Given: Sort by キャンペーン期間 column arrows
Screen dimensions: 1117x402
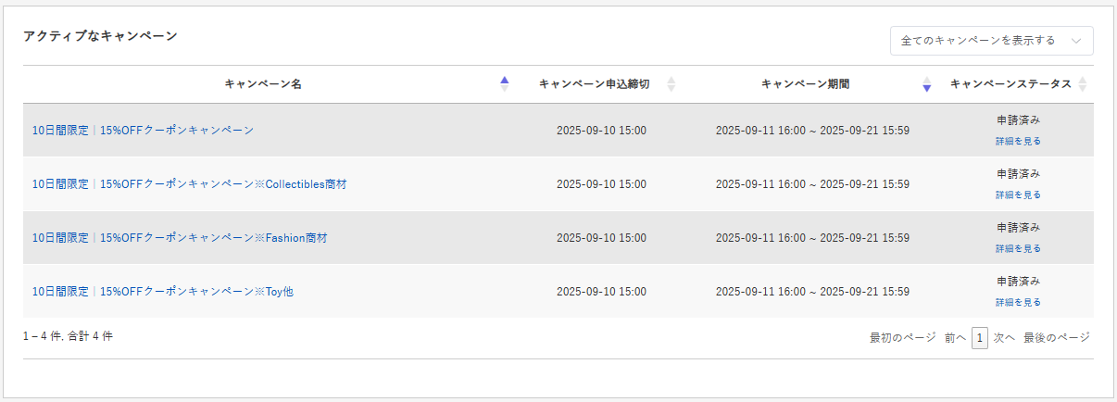Looking at the screenshot, I should (x=926, y=84).
